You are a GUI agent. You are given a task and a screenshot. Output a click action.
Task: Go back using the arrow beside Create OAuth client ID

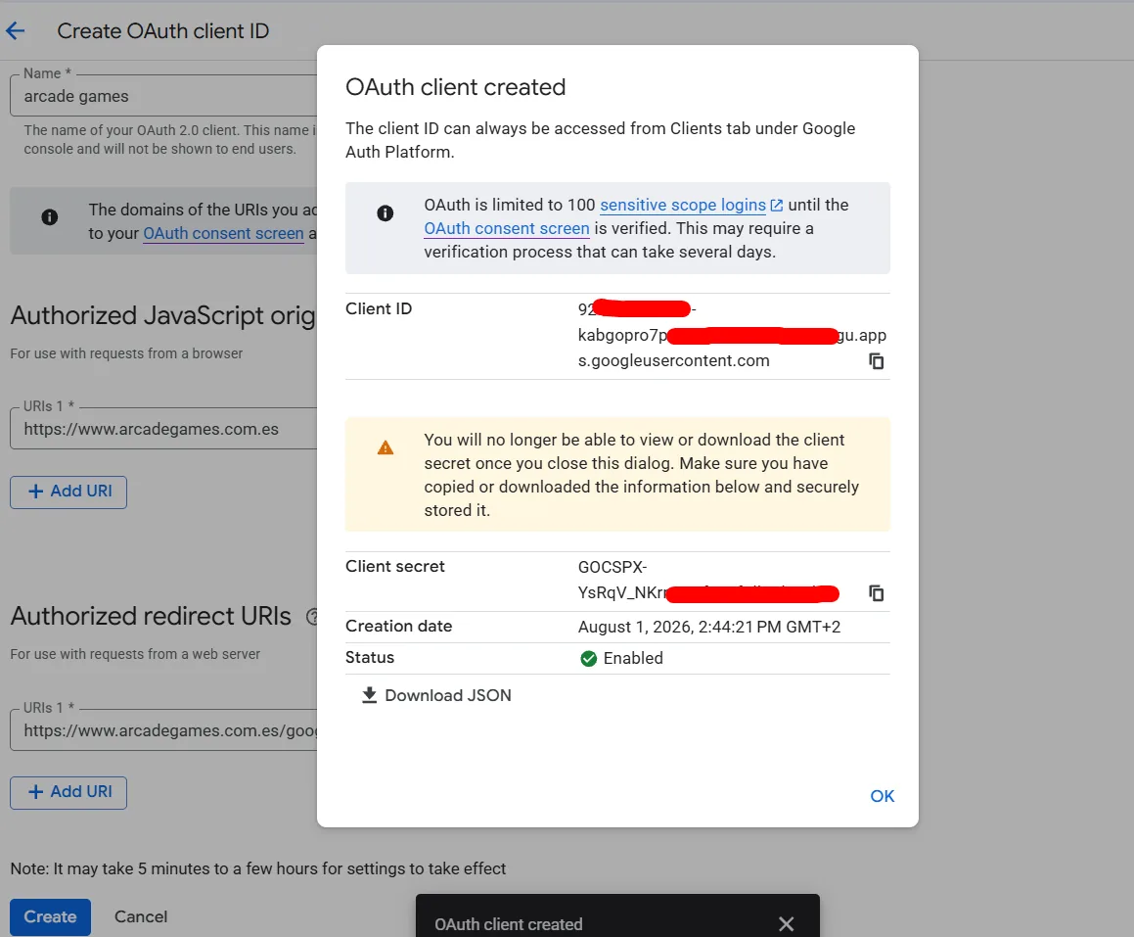(16, 30)
